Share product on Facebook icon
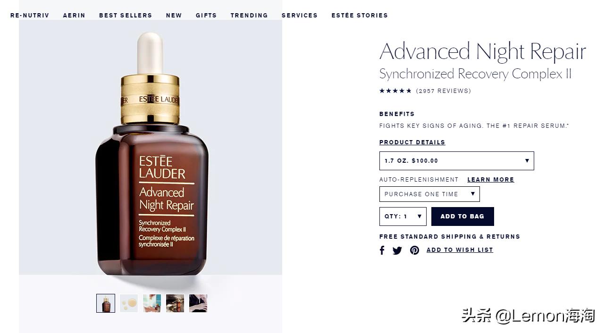 tap(382, 250)
